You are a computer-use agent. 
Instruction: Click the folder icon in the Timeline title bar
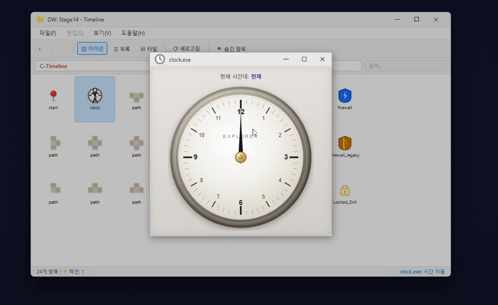[40, 19]
